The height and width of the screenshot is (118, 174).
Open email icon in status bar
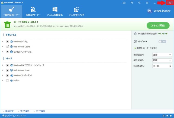pos(170,116)
